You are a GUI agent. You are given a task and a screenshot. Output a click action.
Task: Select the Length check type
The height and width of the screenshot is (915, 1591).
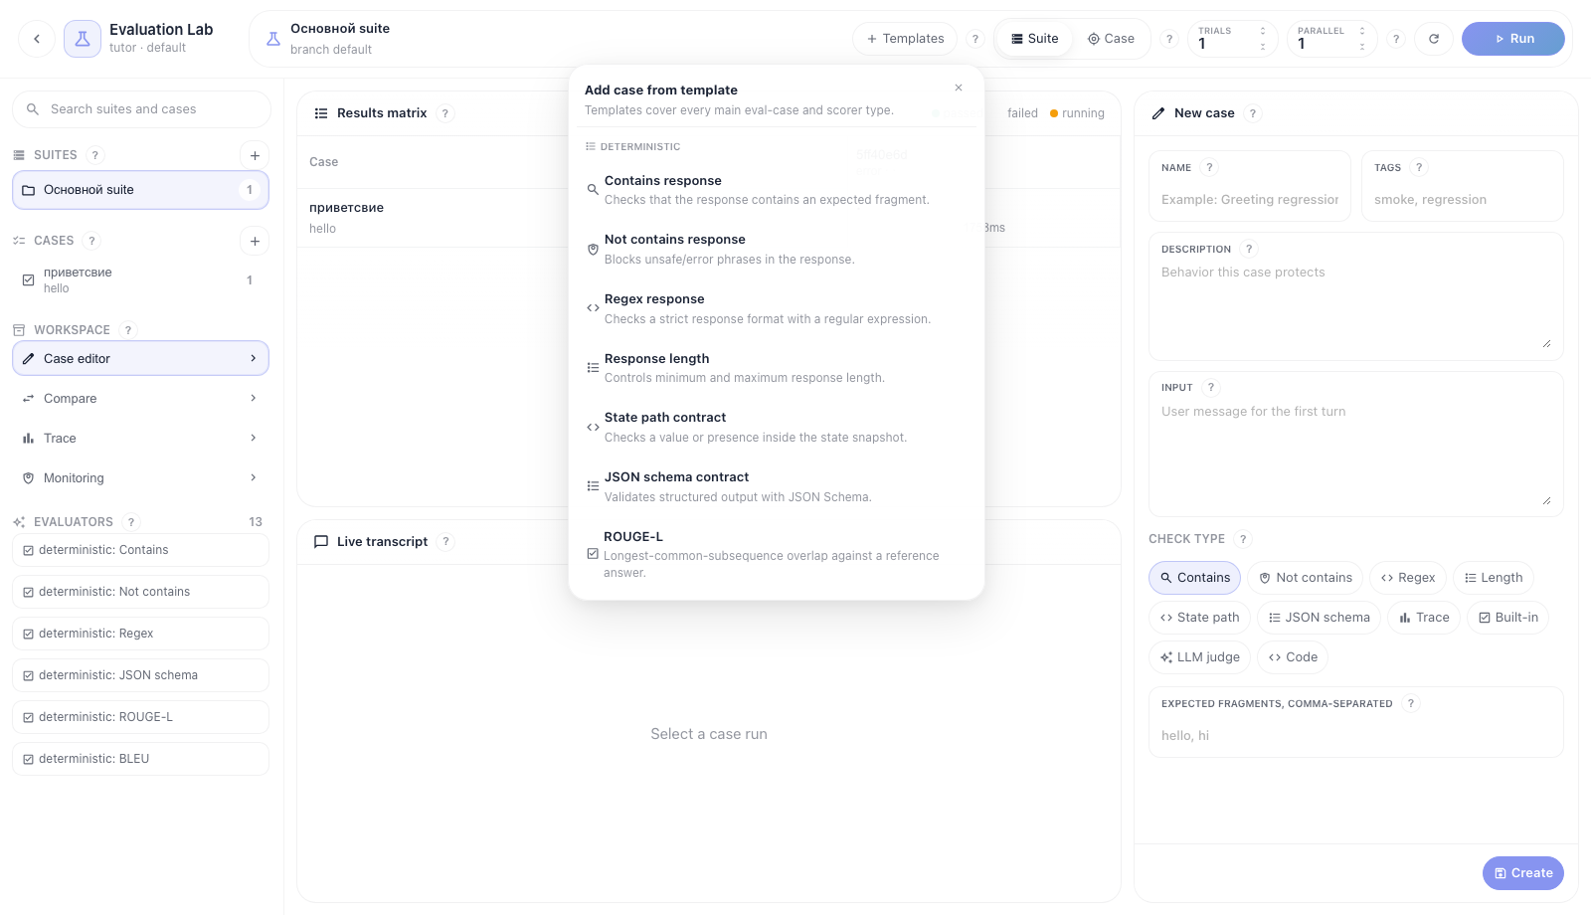pyautogui.click(x=1494, y=578)
